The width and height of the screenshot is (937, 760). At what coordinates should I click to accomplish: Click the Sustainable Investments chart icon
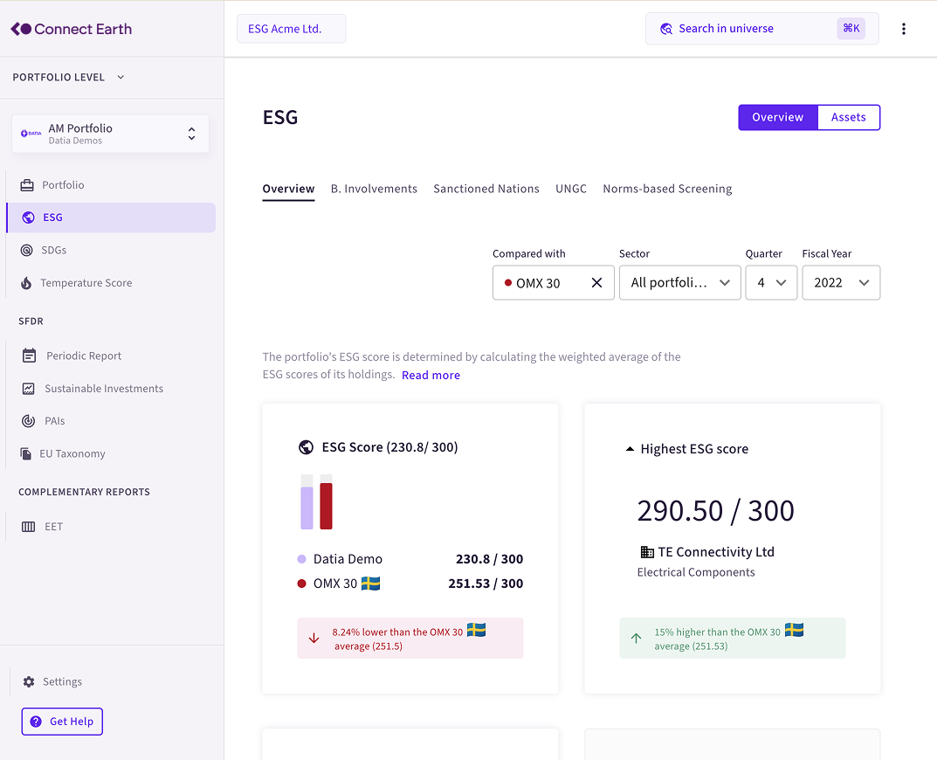click(x=28, y=389)
